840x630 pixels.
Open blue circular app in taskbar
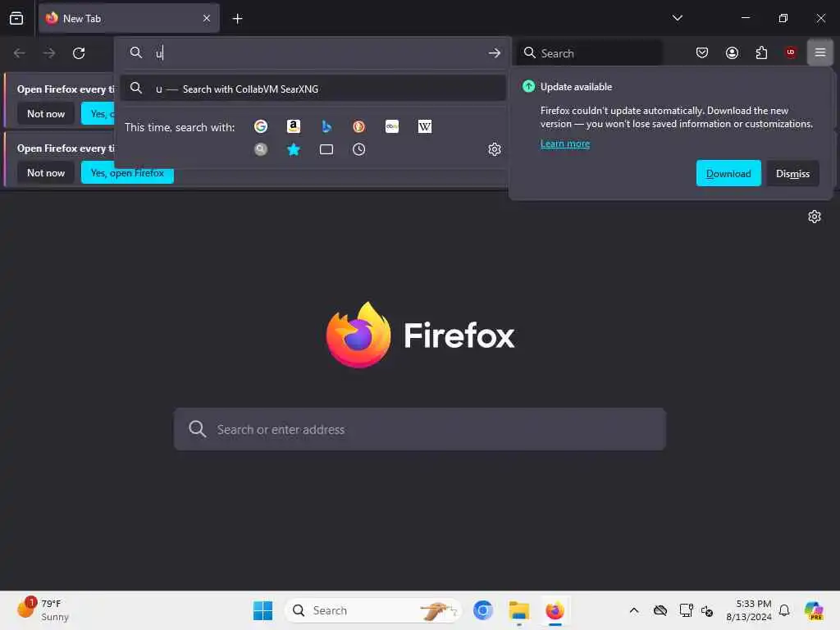click(x=482, y=610)
